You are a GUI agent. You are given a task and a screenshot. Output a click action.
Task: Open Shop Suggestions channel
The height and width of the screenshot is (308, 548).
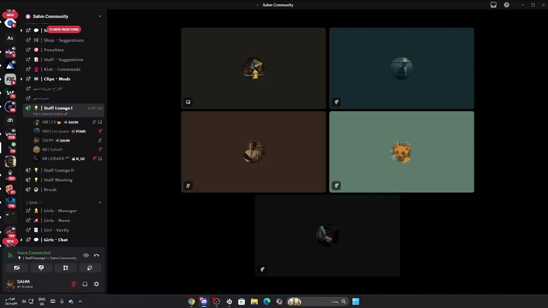click(63, 40)
